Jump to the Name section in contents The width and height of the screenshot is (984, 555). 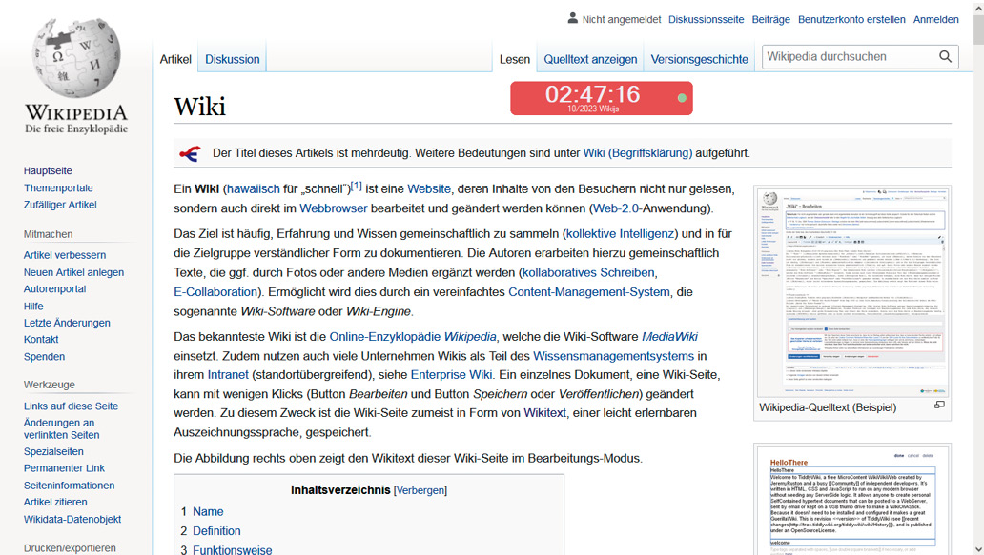pos(208,512)
